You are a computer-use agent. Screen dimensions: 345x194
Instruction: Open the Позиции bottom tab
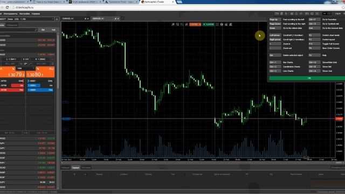65,168
